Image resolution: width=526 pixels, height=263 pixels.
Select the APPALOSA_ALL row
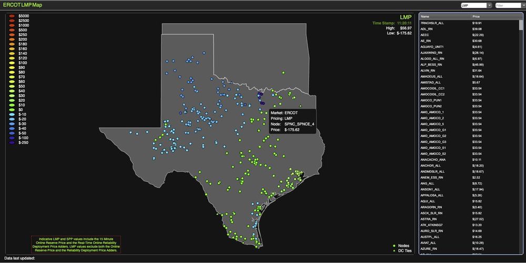click(x=469, y=195)
